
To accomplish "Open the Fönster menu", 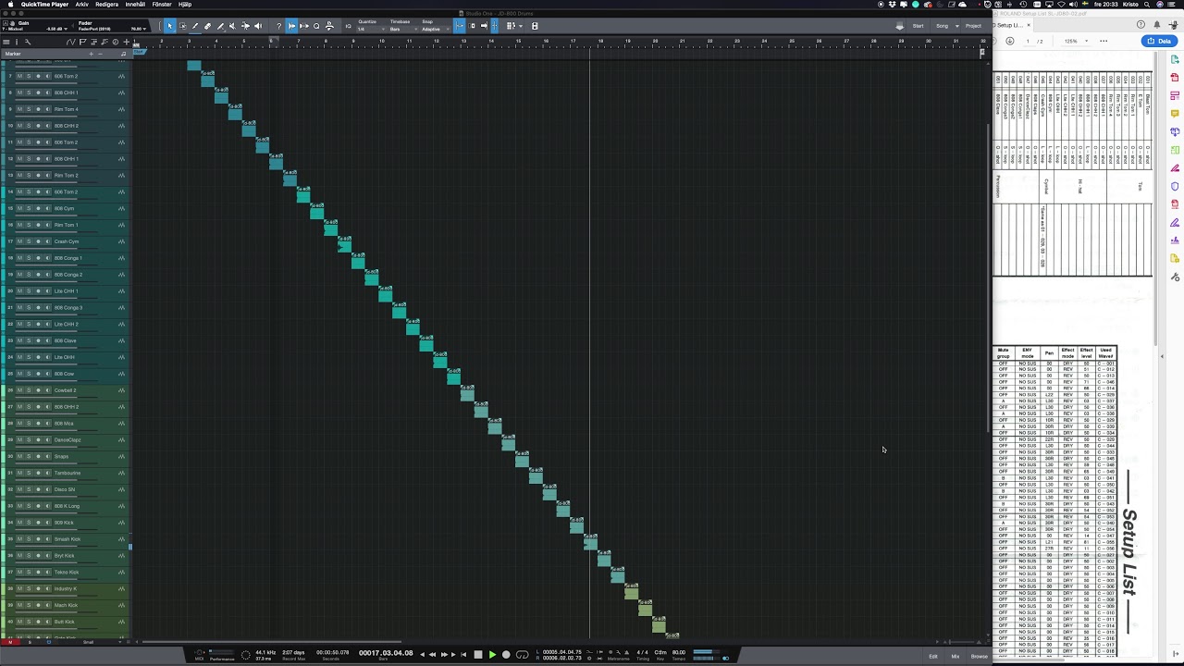I will click(162, 4).
